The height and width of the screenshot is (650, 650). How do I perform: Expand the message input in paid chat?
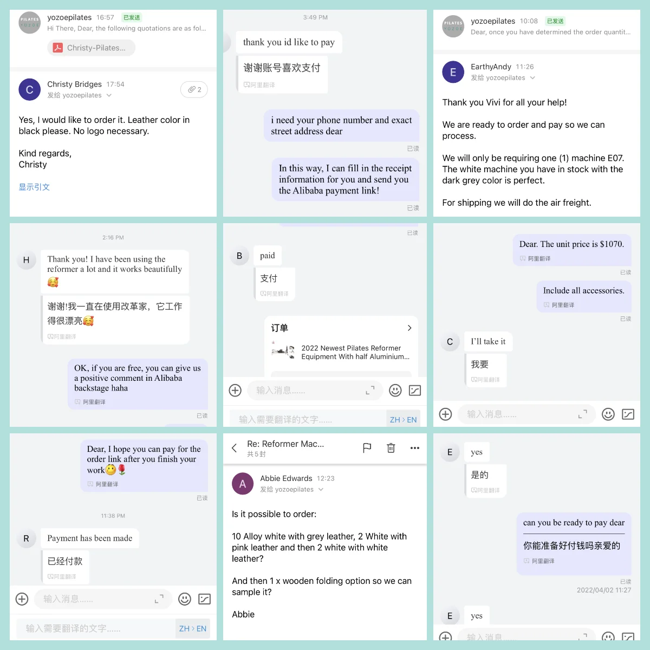(370, 391)
